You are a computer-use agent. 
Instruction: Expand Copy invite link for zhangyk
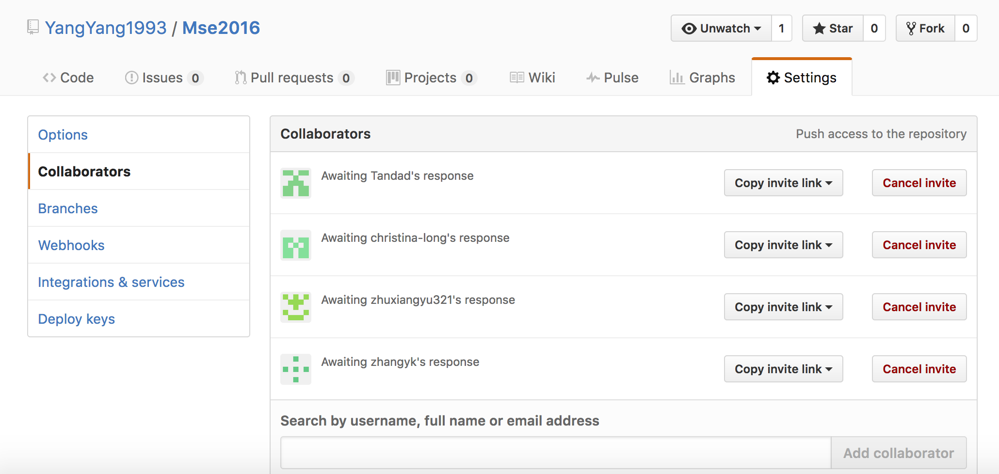click(783, 369)
